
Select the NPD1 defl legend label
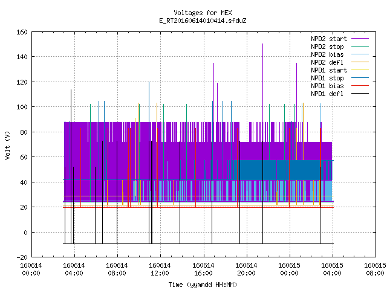pyautogui.click(x=327, y=94)
